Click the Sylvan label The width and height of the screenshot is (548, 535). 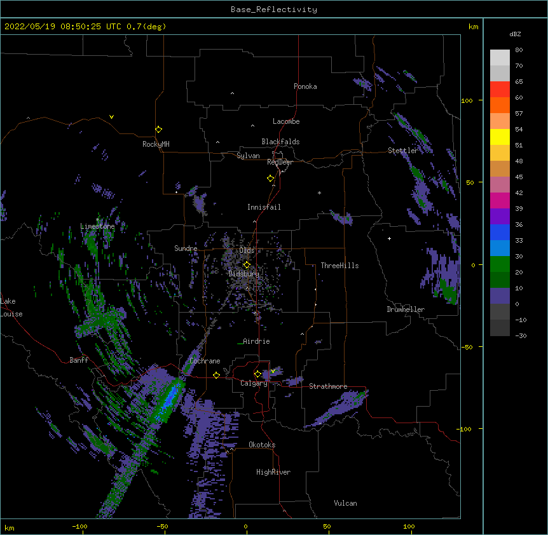tap(248, 156)
